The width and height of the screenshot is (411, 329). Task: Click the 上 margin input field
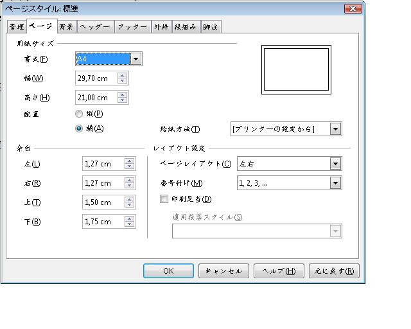click(103, 202)
